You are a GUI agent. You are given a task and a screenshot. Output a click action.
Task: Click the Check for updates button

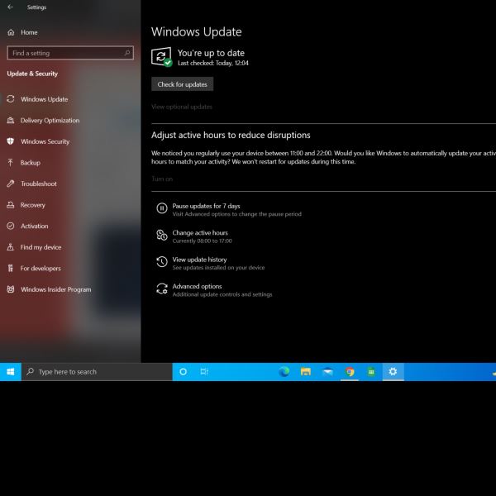point(182,84)
